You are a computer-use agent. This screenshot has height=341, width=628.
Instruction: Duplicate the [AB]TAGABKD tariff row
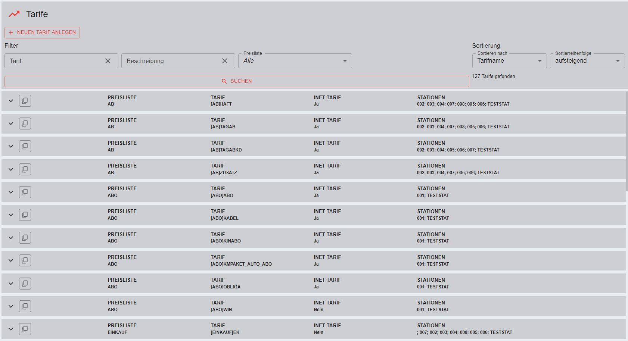pos(25,146)
